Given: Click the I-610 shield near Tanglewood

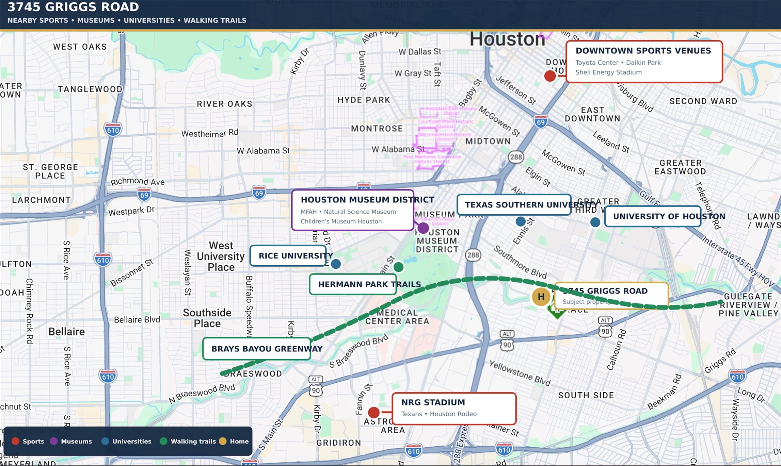Looking at the screenshot, I should coord(113,130).
